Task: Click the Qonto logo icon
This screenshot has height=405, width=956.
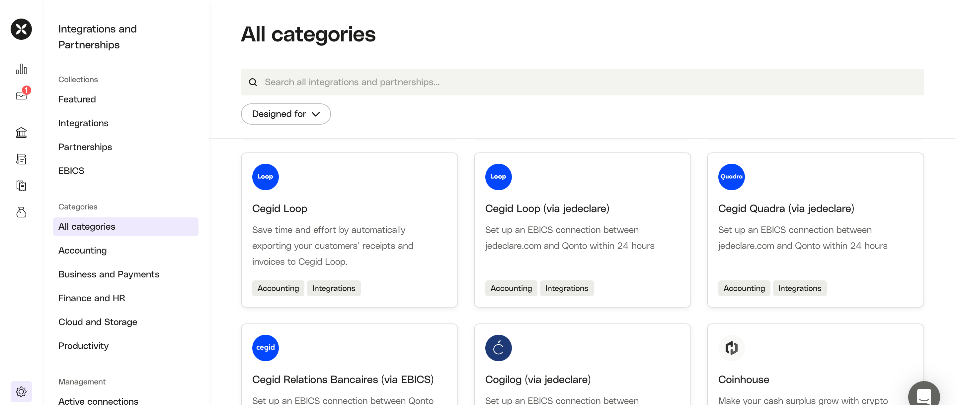Action: tap(21, 29)
